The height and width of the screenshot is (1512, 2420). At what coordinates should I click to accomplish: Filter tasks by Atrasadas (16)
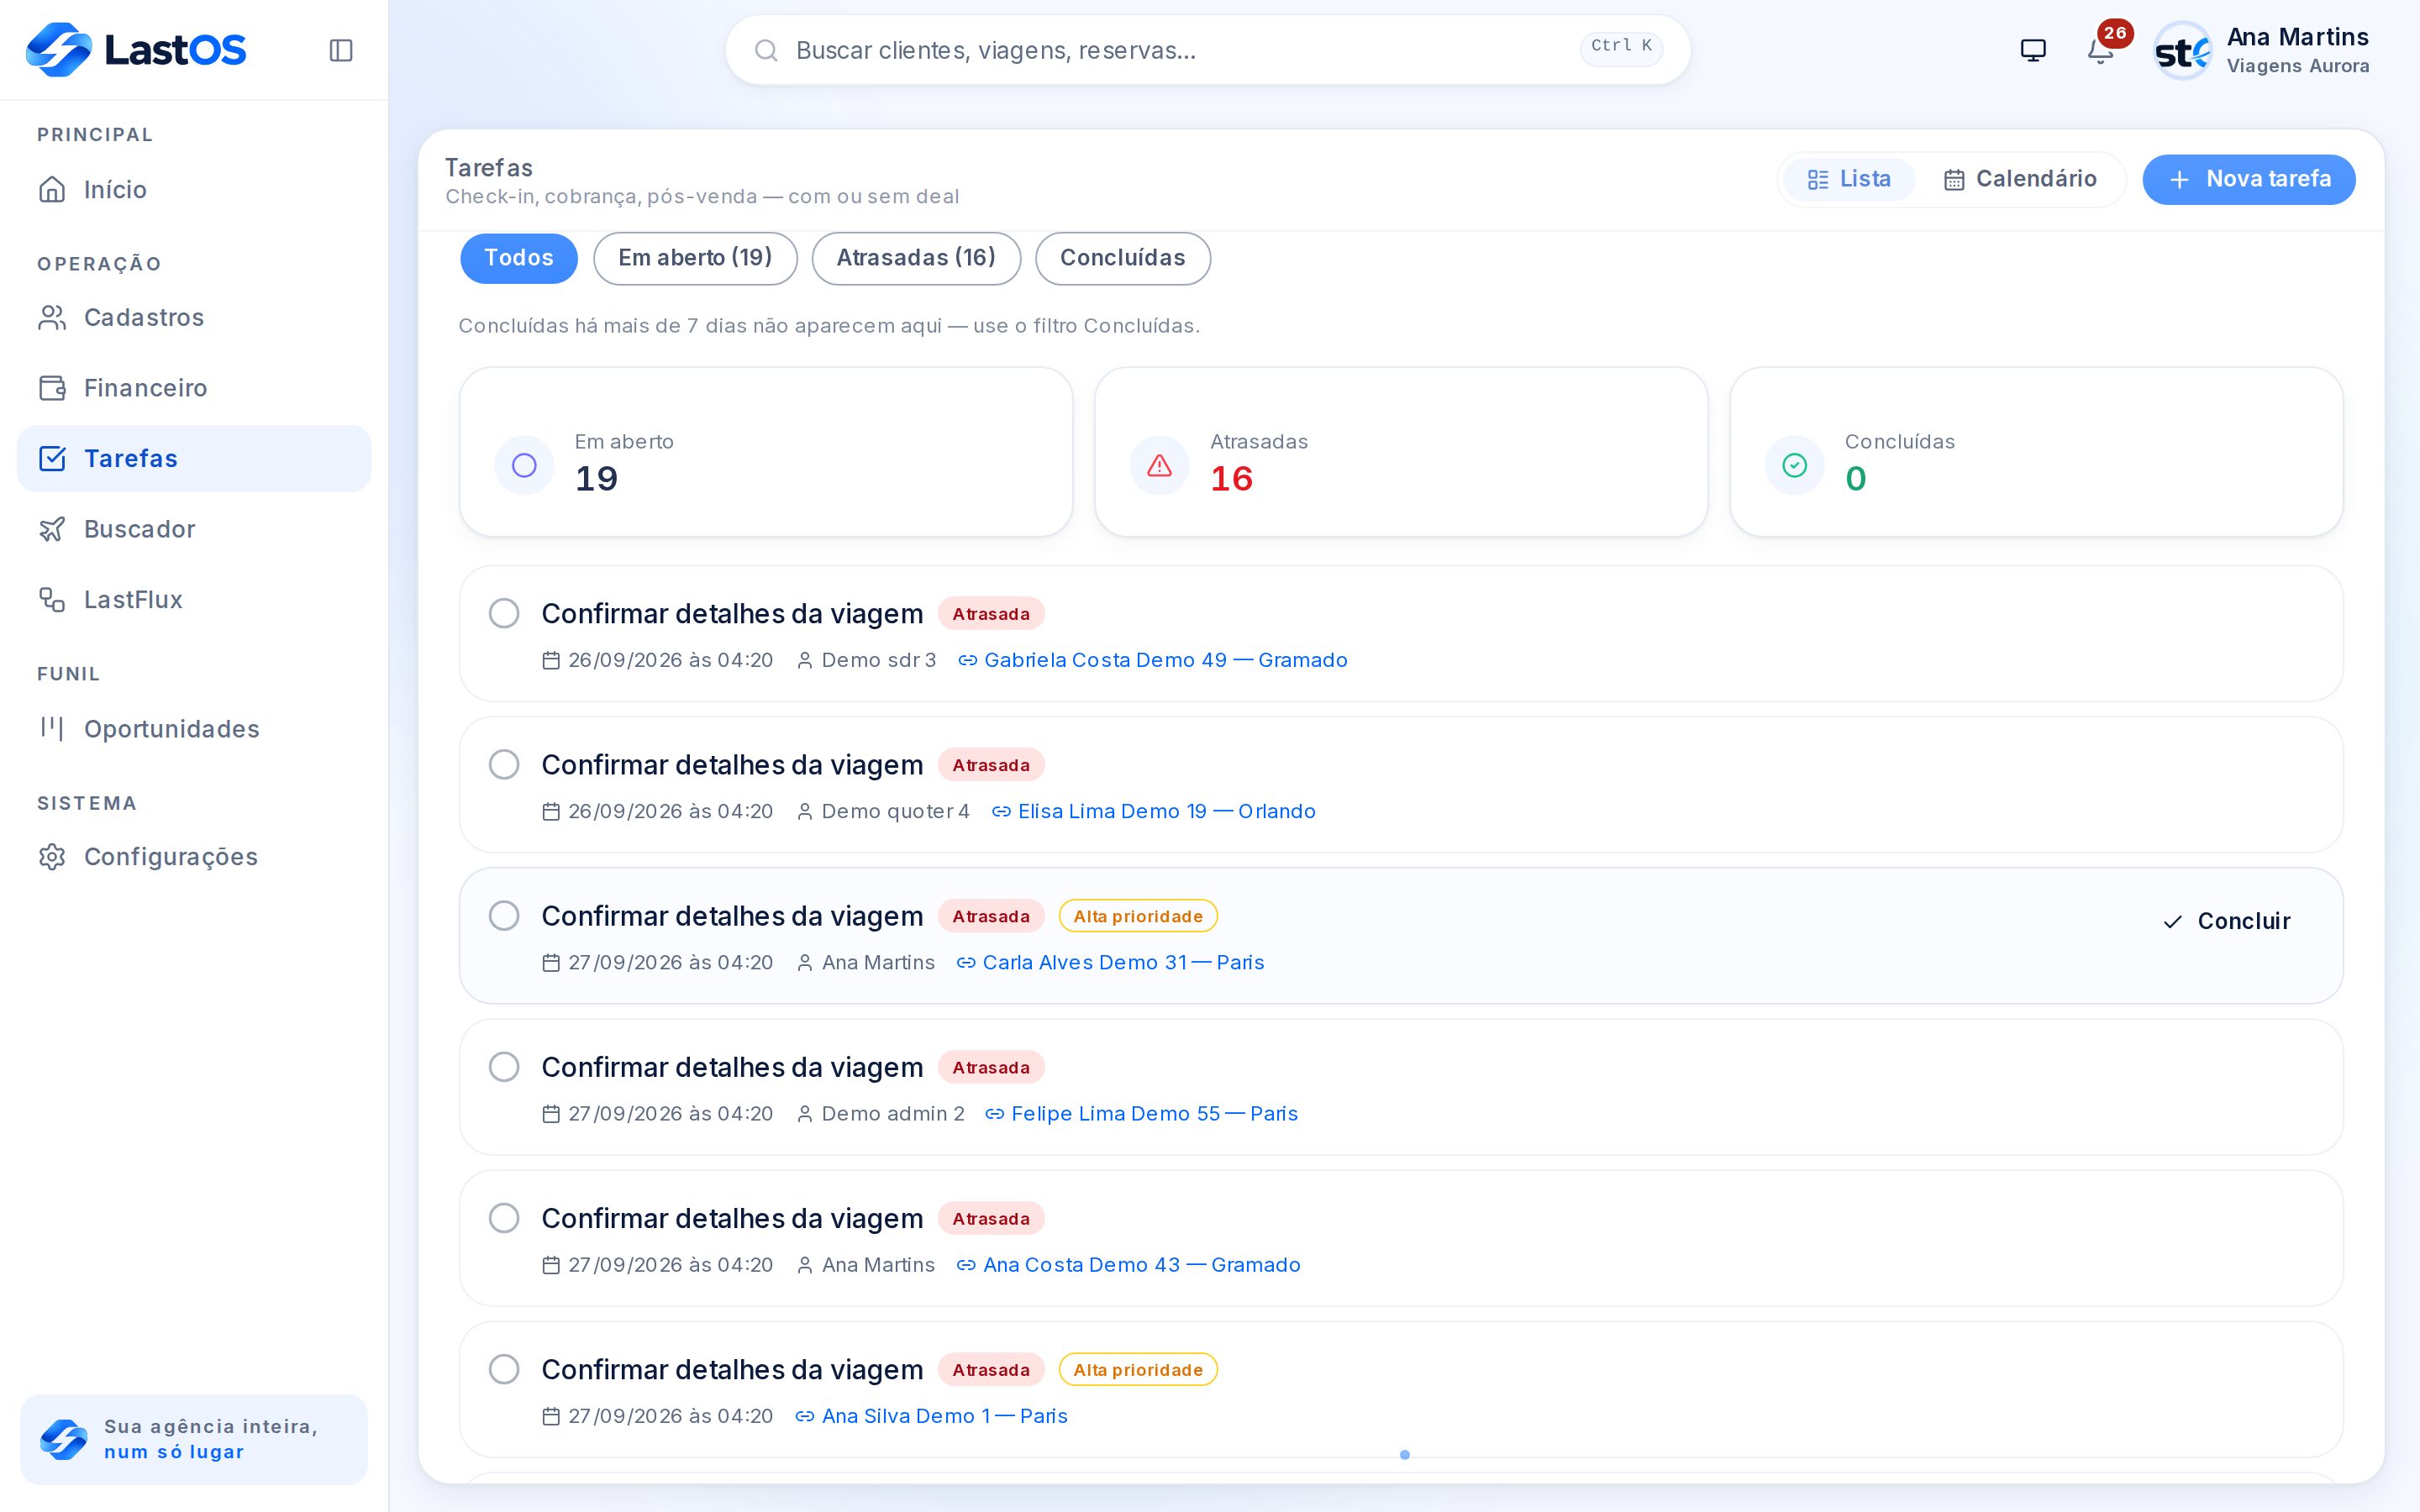(x=916, y=258)
